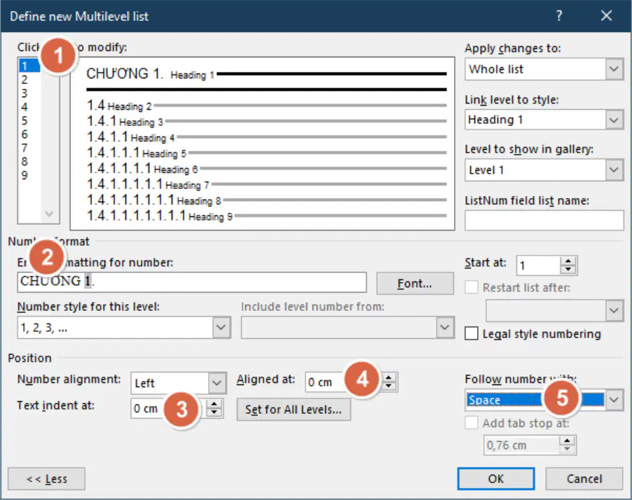Click the dialog help question mark icon
The height and width of the screenshot is (500, 632).
[x=558, y=16]
